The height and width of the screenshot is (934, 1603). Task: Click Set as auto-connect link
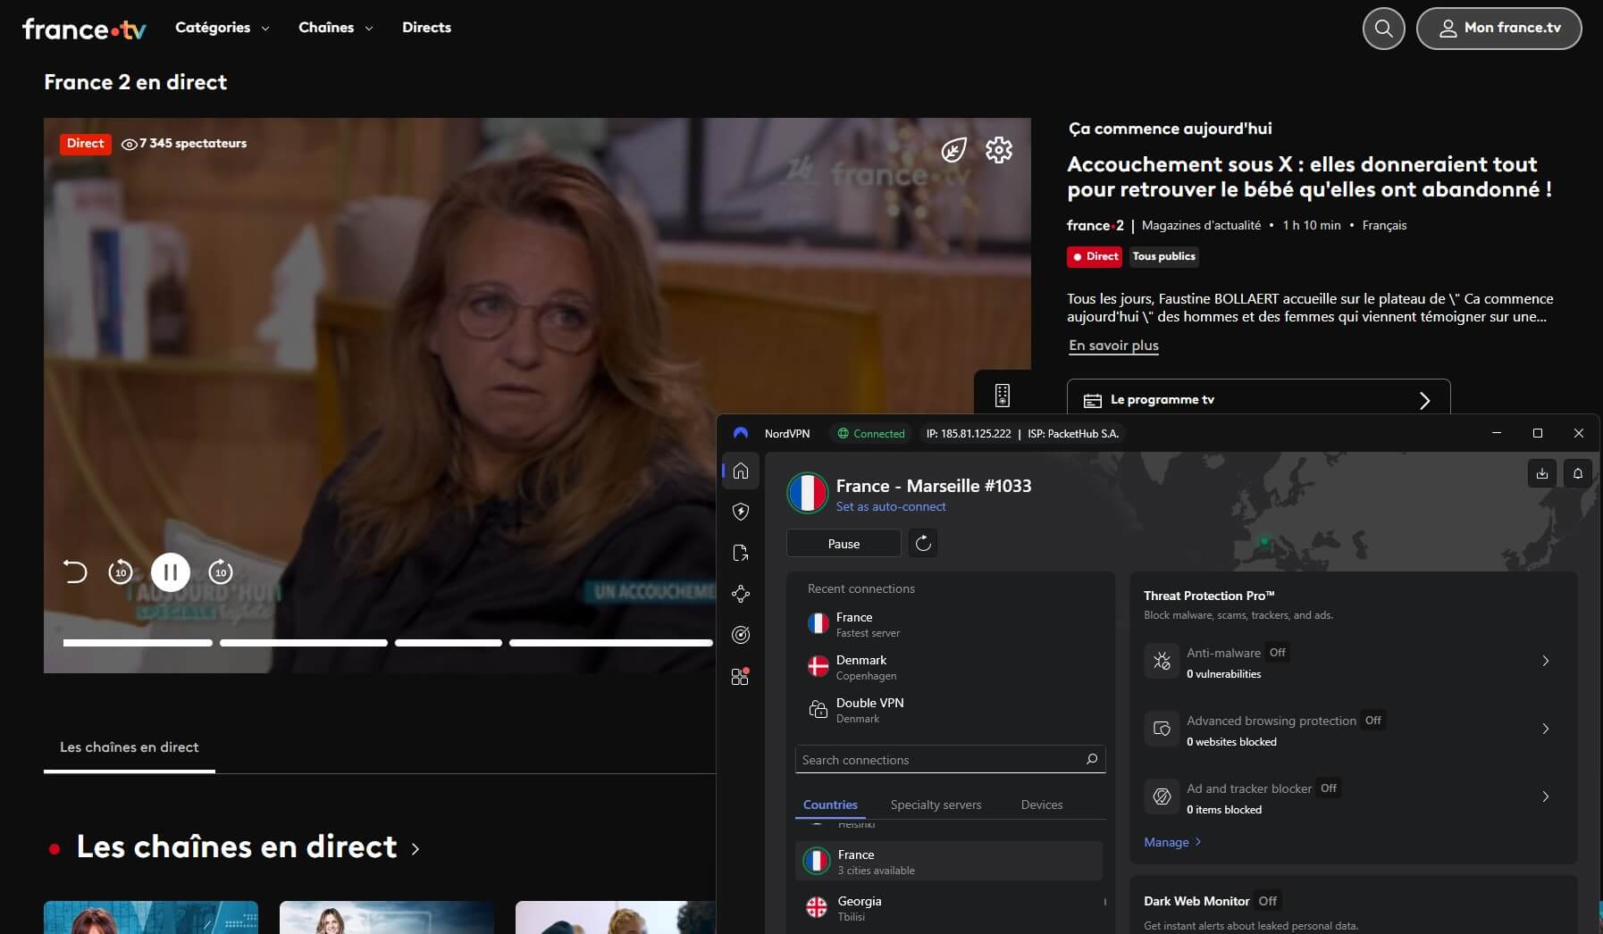click(x=891, y=506)
